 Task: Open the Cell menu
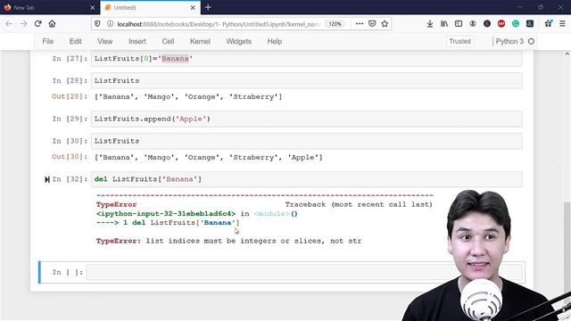[x=168, y=42]
